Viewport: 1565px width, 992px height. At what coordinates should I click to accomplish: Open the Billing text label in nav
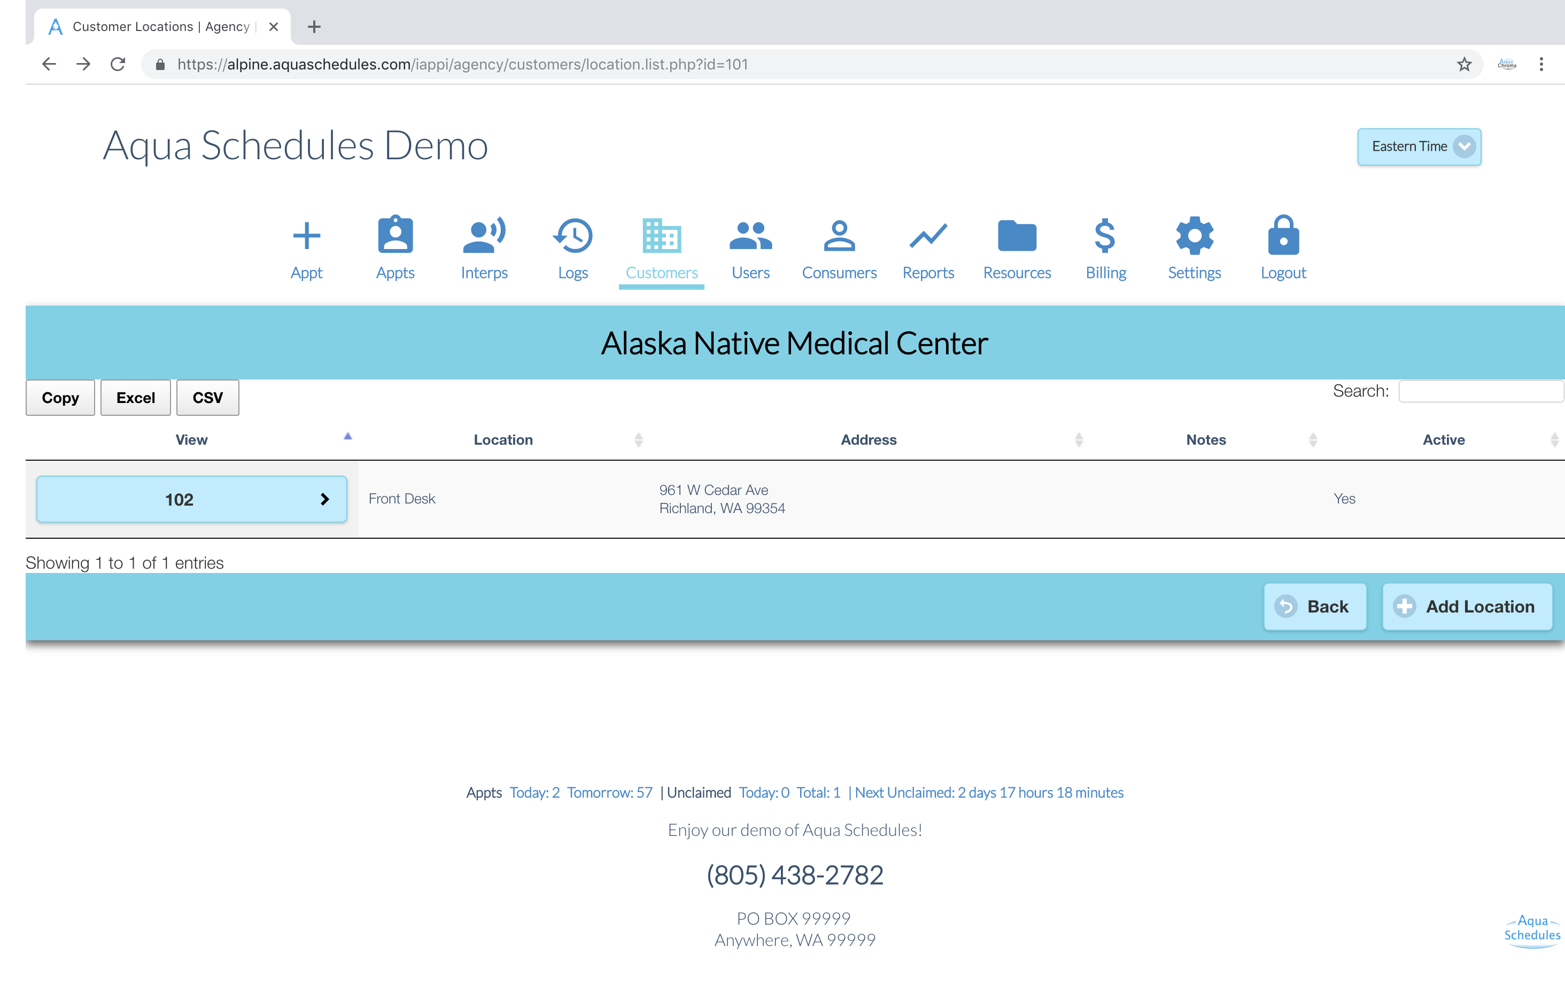click(x=1105, y=273)
